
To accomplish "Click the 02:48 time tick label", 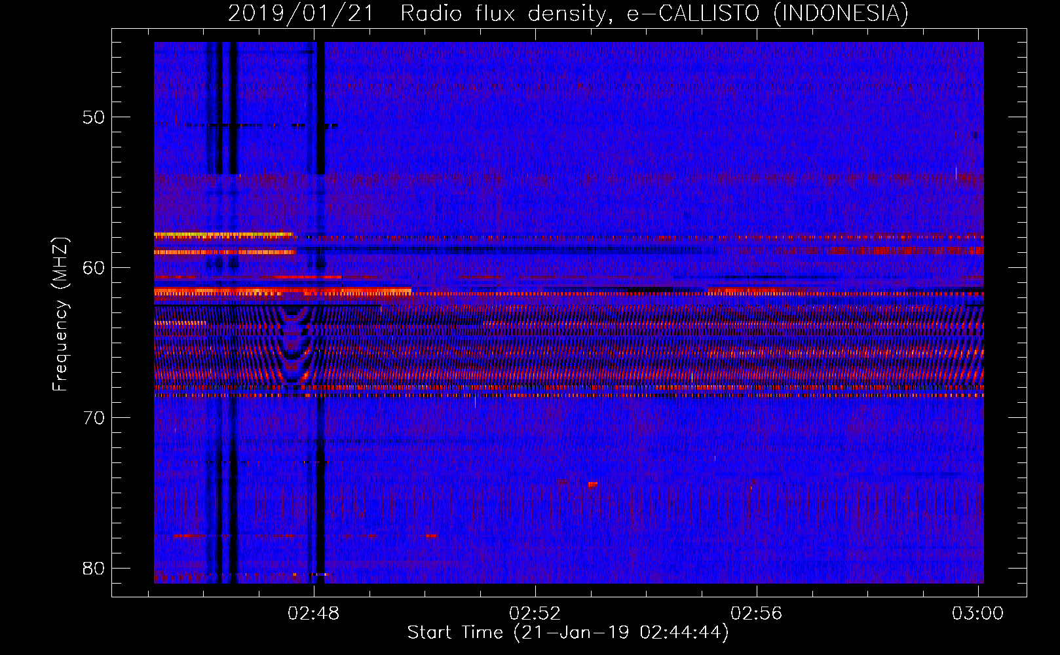I will click(314, 613).
